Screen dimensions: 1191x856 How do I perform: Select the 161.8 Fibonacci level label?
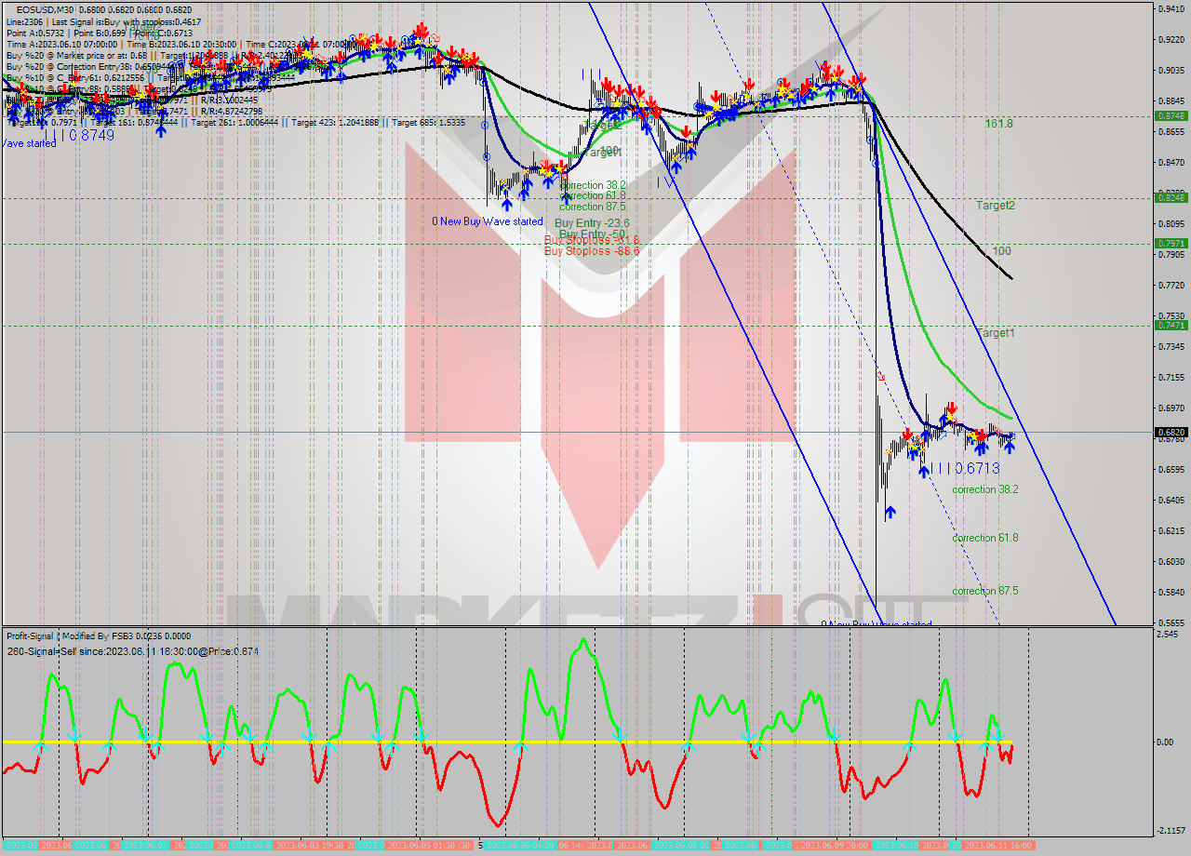[x=998, y=124]
